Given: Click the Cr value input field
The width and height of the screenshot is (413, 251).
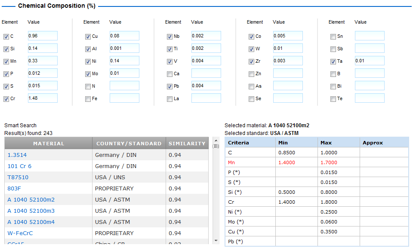Looking at the screenshot, I should click(x=42, y=98).
